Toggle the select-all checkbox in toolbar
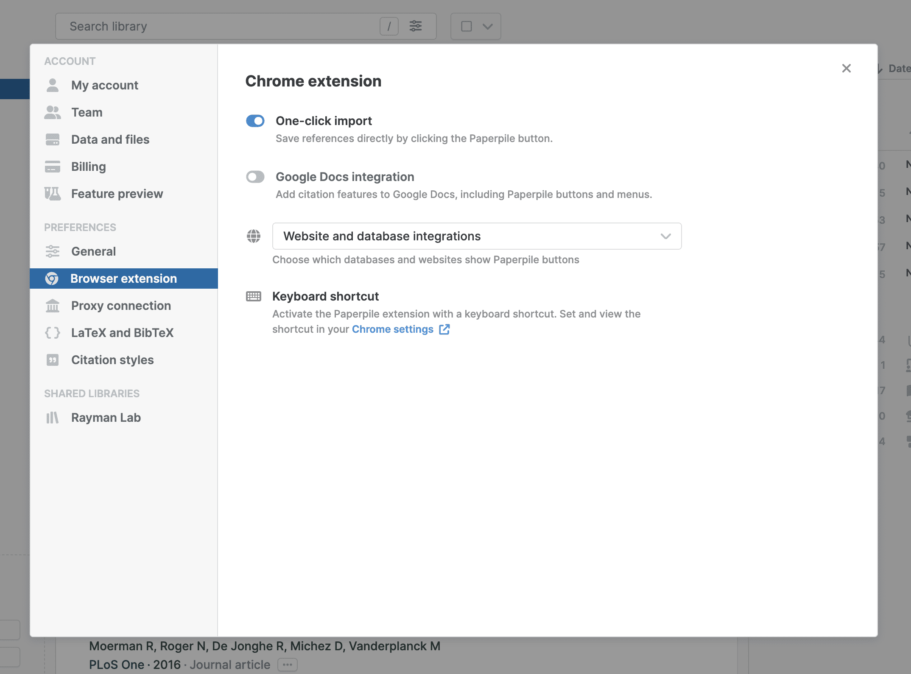The height and width of the screenshot is (674, 911). [467, 26]
